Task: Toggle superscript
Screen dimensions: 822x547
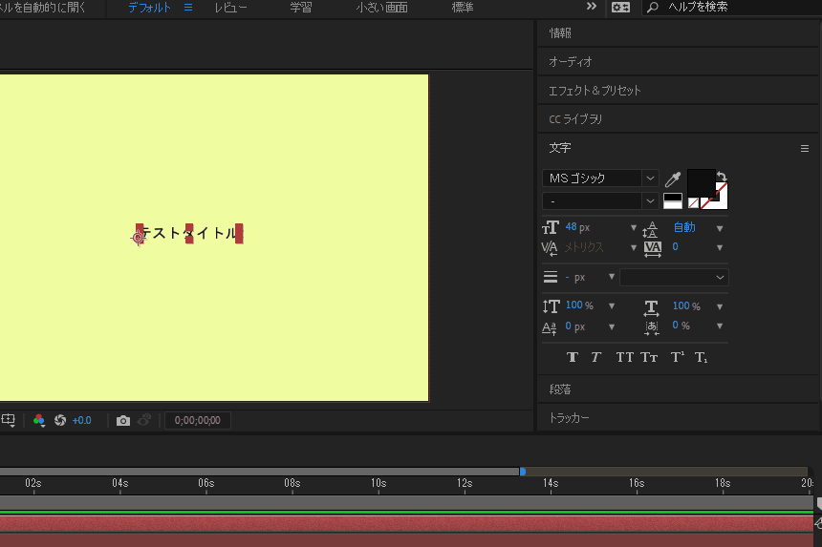Action: [678, 357]
